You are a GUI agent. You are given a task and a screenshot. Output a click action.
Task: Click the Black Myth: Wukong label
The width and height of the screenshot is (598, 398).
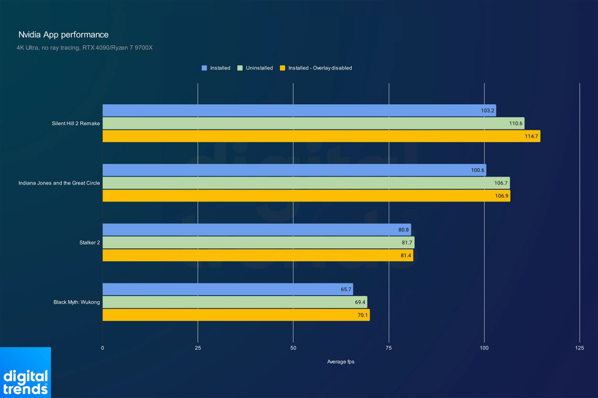pyautogui.click(x=77, y=302)
